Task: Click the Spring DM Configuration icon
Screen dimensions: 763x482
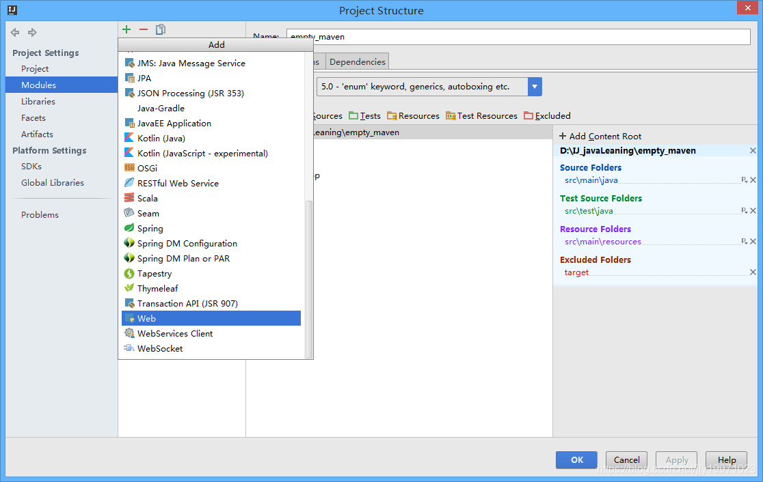Action: [129, 243]
